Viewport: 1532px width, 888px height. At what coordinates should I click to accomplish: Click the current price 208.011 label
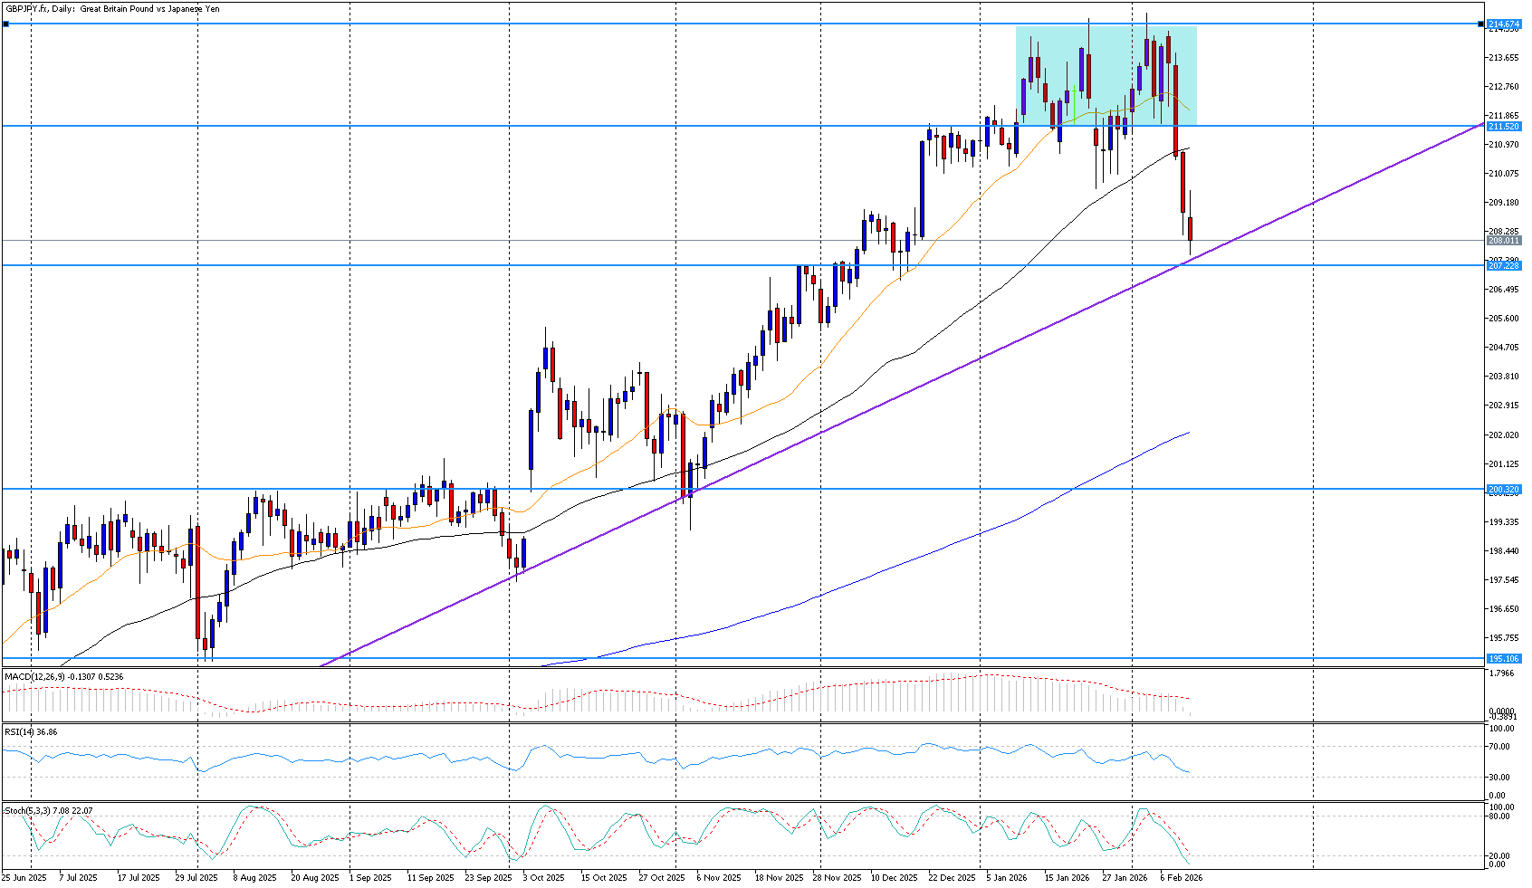1503,241
